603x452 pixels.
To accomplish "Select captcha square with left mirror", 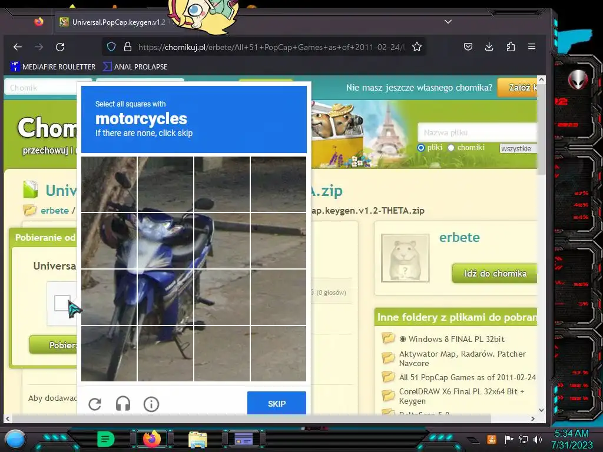I will [109, 184].
